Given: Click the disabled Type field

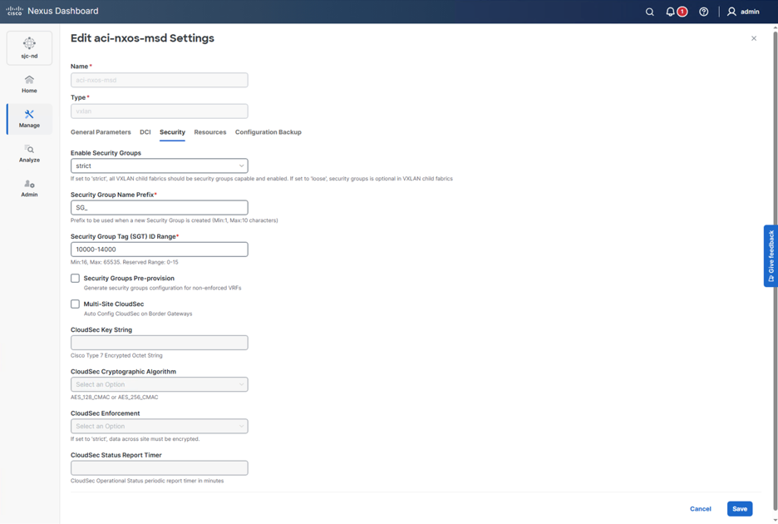Looking at the screenshot, I should [x=160, y=111].
